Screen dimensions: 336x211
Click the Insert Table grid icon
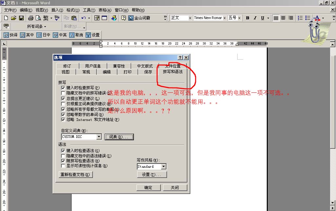104,18
